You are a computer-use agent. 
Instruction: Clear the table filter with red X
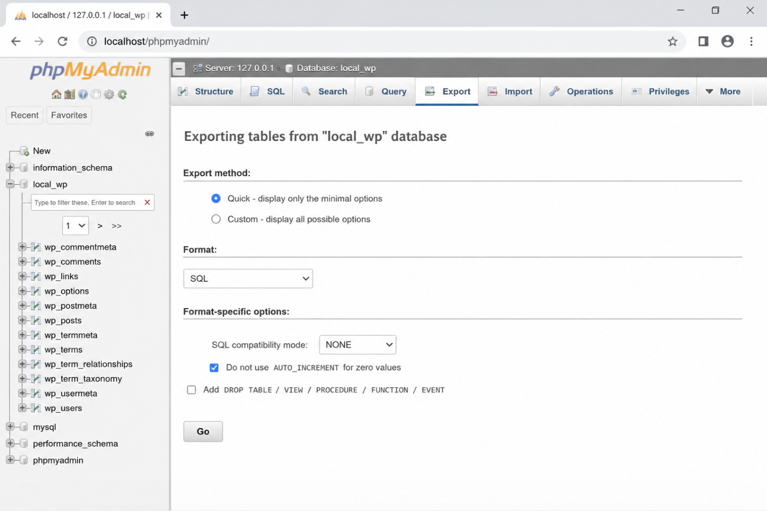[x=147, y=202]
